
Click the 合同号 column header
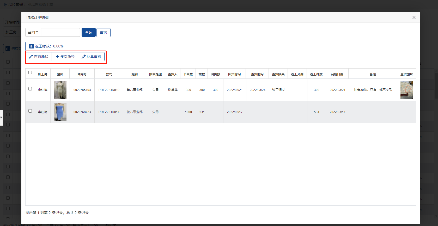pyautogui.click(x=82, y=74)
